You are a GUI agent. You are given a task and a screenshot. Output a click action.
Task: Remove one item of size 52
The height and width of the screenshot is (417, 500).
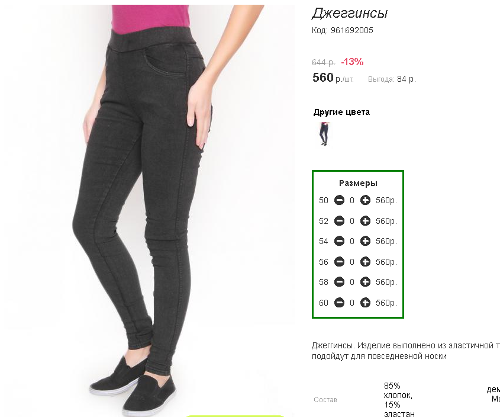tap(339, 220)
